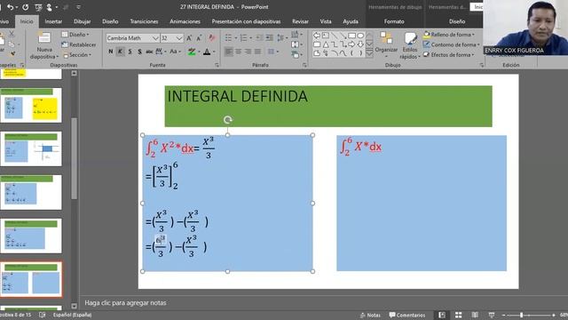Toggle text shadow S button
568x320 pixels.
(x=139, y=52)
